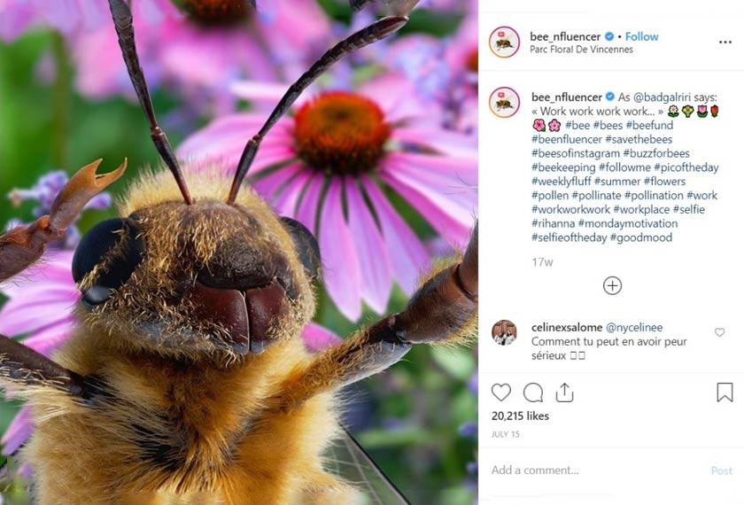Image resolution: width=744 pixels, height=505 pixels.
Task: Load more comments with the plus button
Action: pyautogui.click(x=612, y=285)
